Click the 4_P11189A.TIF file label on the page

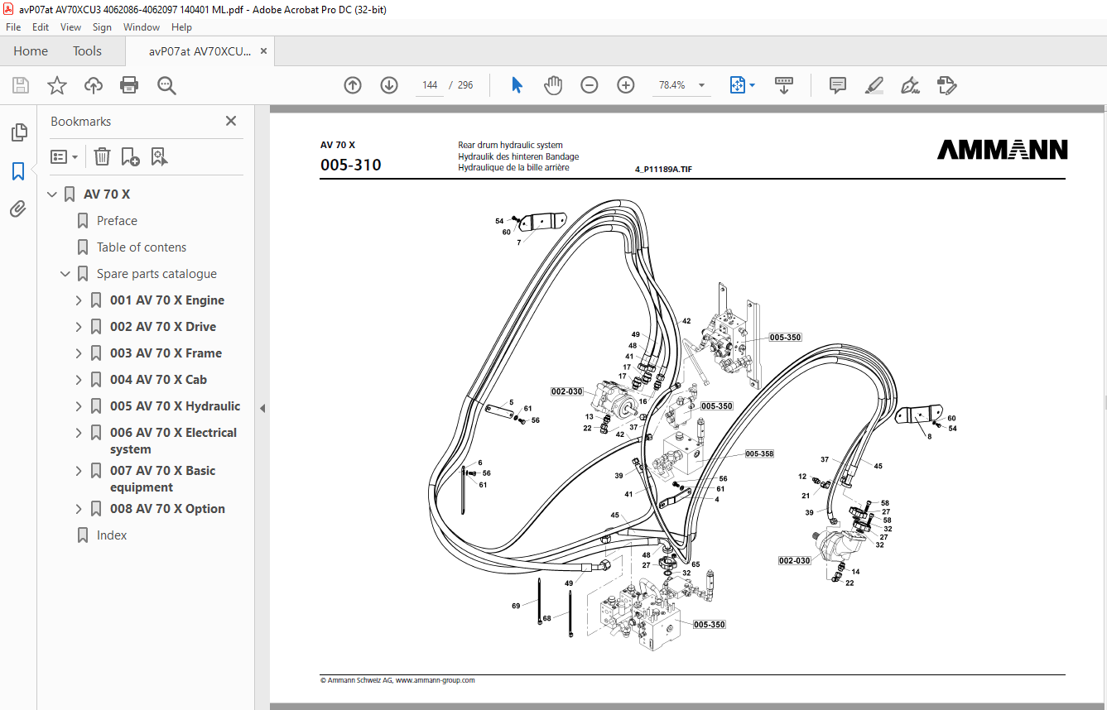pos(663,169)
